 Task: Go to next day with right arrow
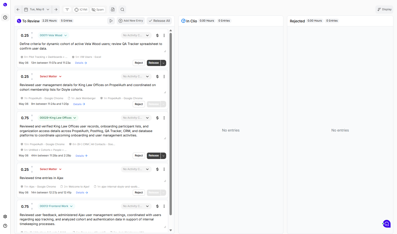point(56,10)
